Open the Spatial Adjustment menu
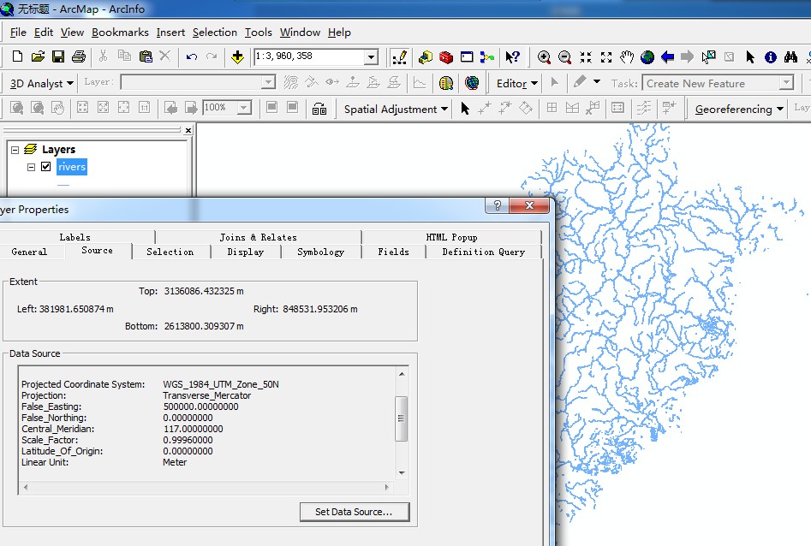The width and height of the screenshot is (811, 546). tap(396, 109)
